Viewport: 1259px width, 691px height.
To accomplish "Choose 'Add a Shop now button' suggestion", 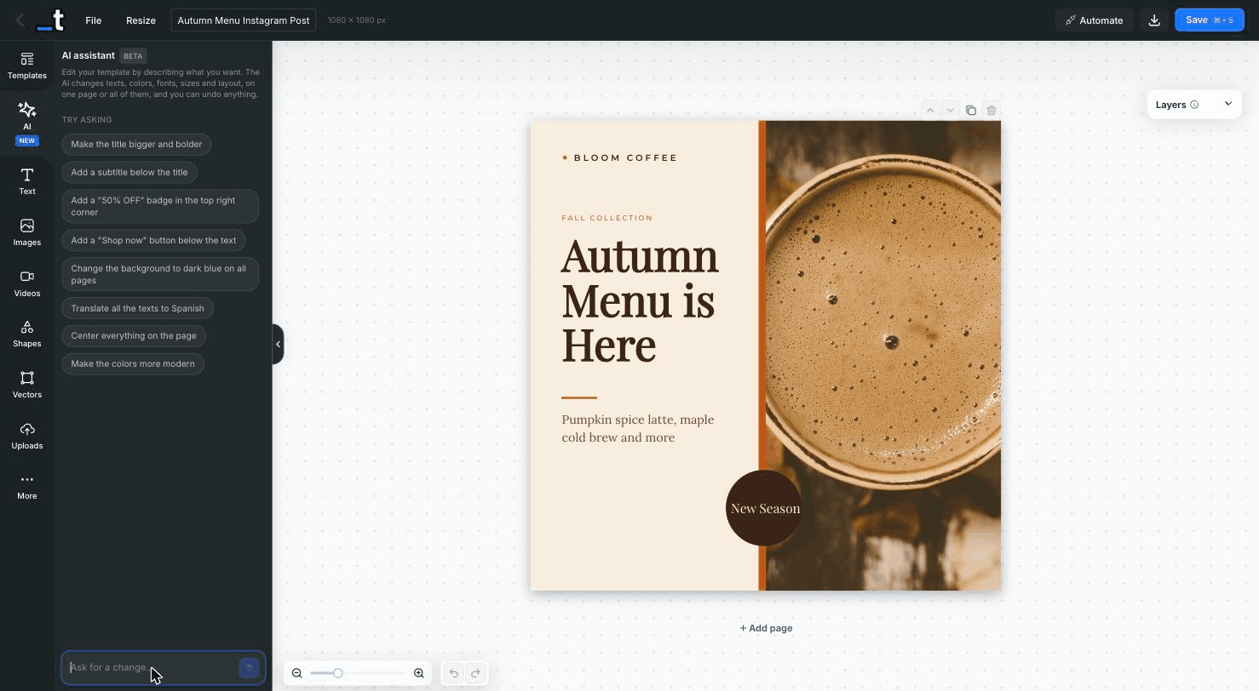I will coord(153,240).
